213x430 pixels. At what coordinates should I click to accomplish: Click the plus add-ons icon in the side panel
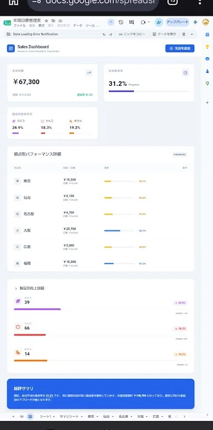[x=207, y=103]
